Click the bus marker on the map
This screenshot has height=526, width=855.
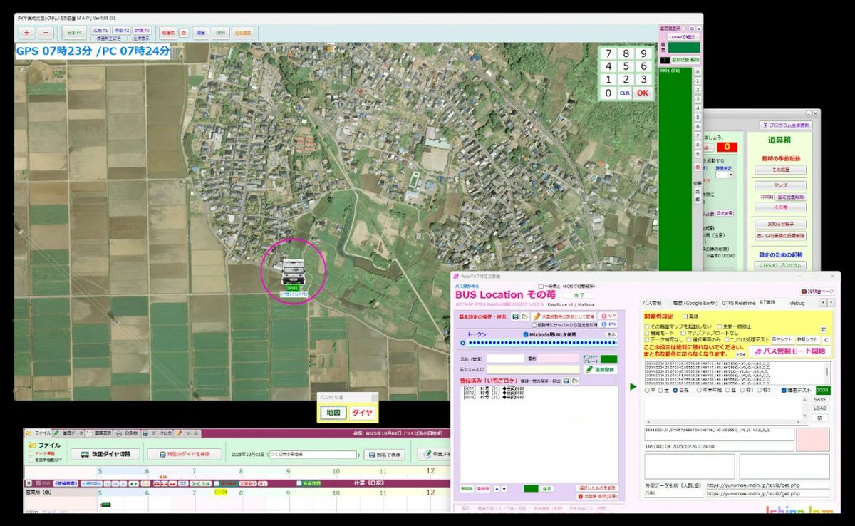coord(294,272)
